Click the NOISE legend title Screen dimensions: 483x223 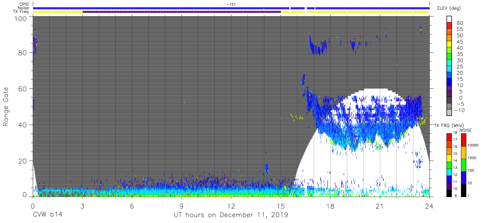(466, 130)
